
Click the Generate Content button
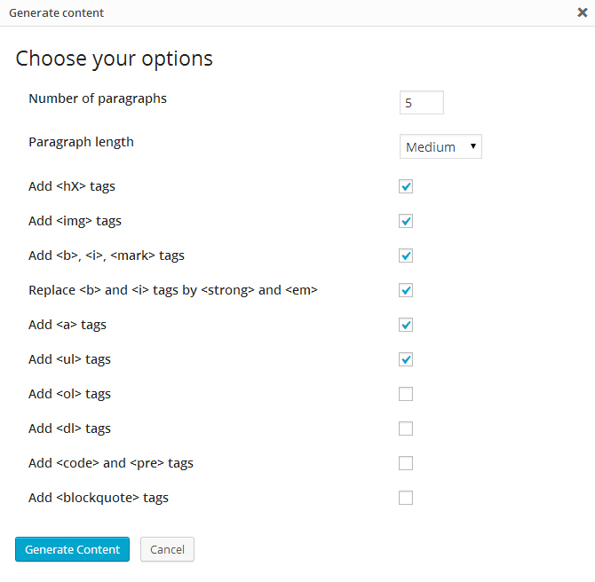(x=72, y=549)
